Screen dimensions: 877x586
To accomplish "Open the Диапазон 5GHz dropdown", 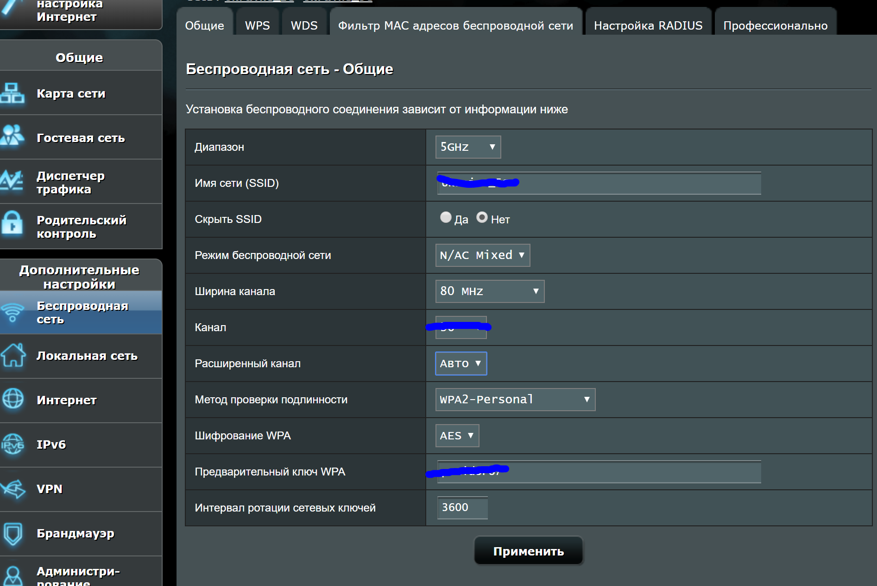I will pos(468,147).
